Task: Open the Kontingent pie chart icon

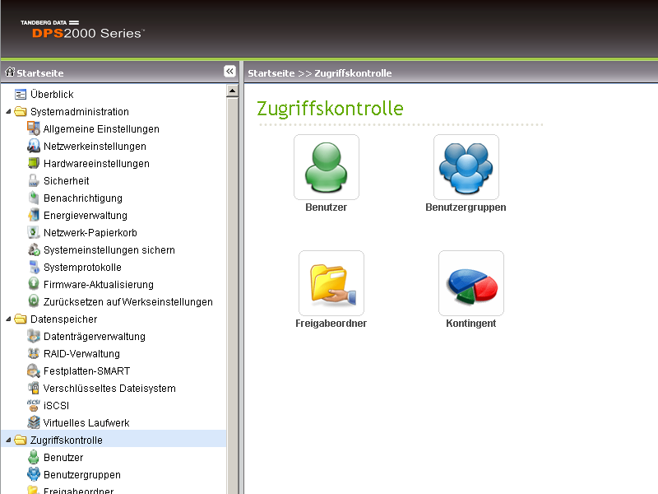Action: [x=471, y=283]
